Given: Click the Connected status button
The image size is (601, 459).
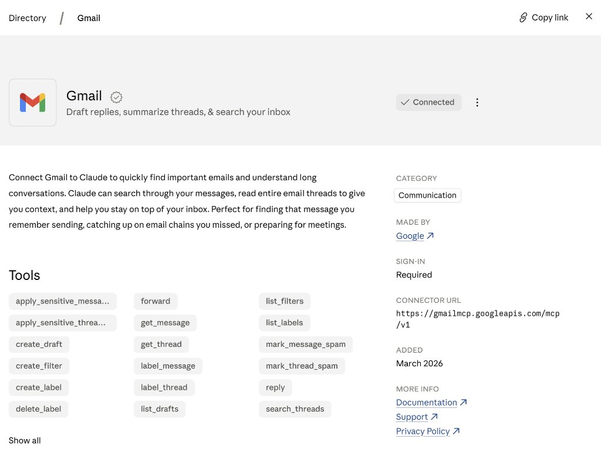Looking at the screenshot, I should click(x=428, y=102).
